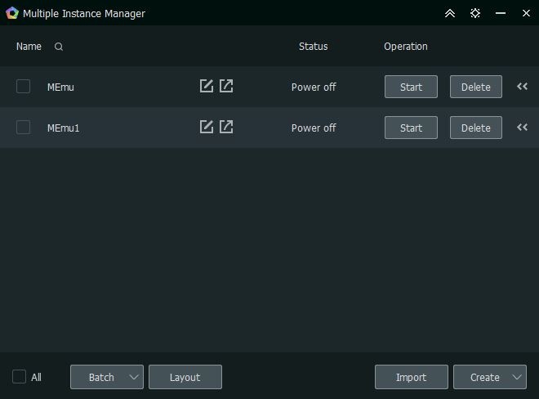This screenshot has height=399, width=539.
Task: Click the create shortcut icon for MEmu1
Action: (226, 127)
